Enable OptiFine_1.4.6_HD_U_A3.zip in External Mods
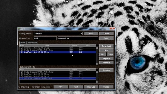 point(22,74)
